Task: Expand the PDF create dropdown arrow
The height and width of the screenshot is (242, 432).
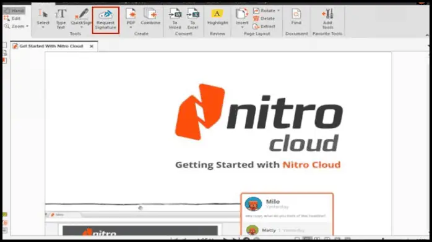Action: [131, 27]
